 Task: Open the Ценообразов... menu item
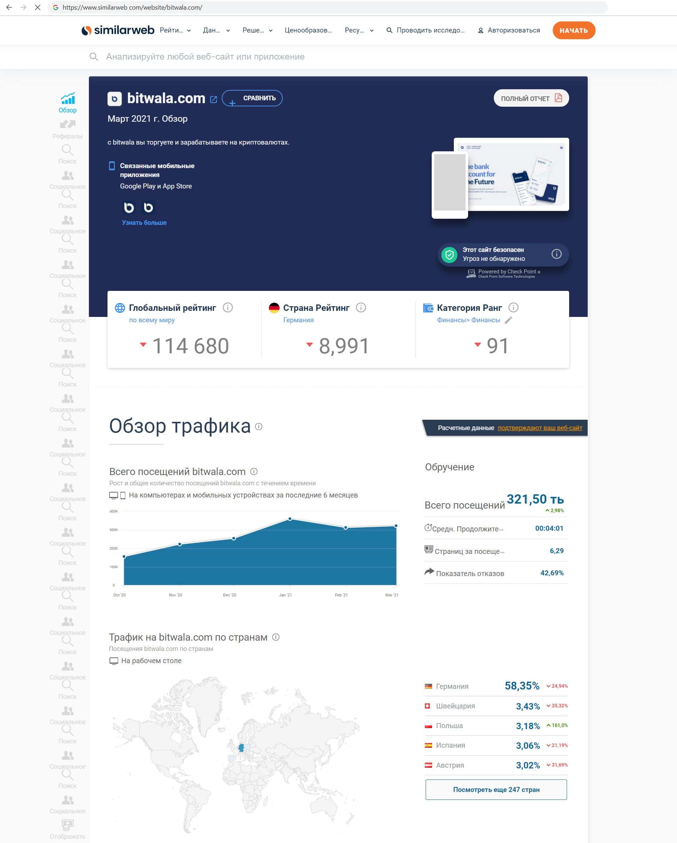[308, 30]
